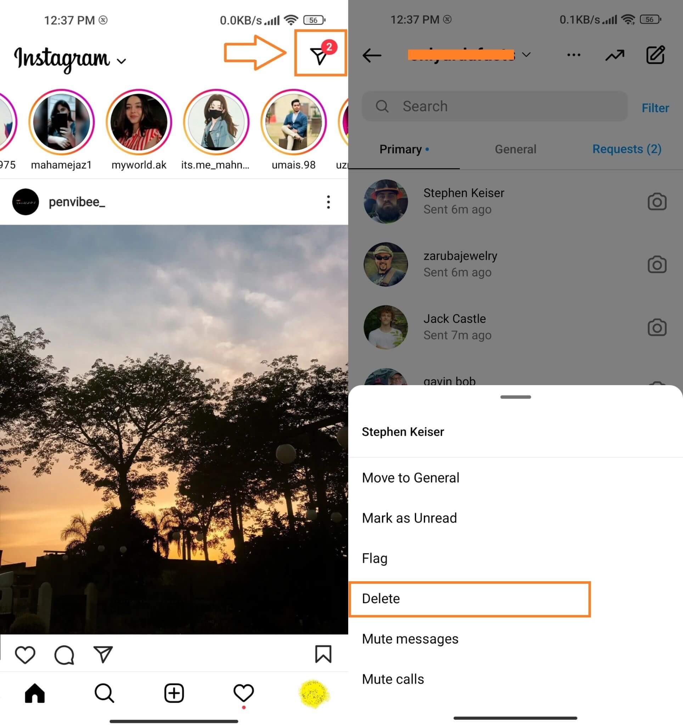Tap the three-dot options menu icon
Viewport: 683px width, 725px height.
[x=574, y=55]
